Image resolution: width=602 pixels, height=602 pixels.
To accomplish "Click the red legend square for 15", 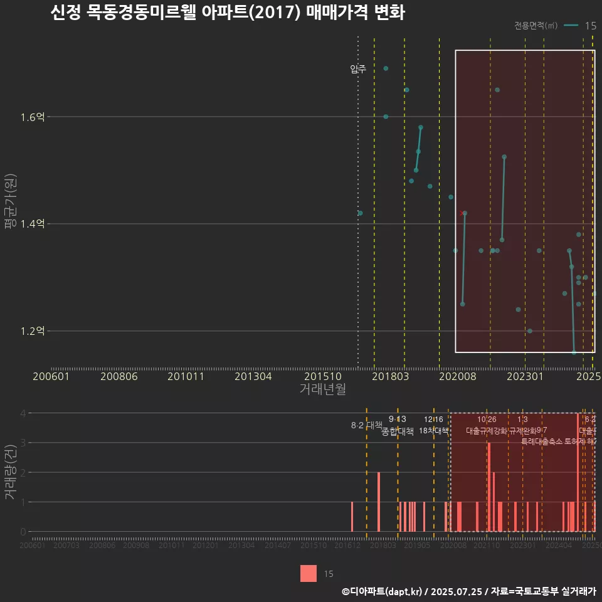I will [x=309, y=573].
